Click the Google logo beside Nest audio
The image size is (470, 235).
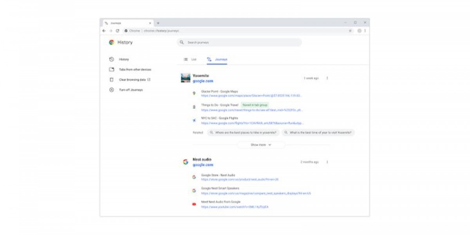[186, 162]
